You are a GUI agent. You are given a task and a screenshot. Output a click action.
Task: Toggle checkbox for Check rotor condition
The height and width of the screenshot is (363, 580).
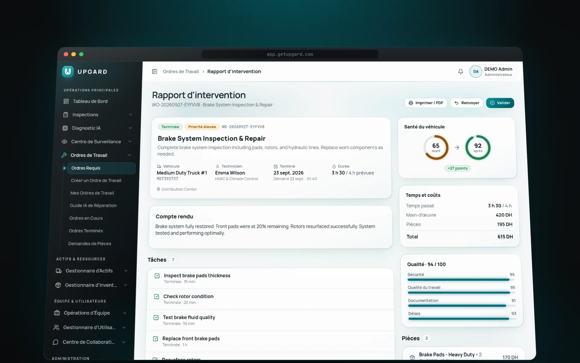click(156, 296)
